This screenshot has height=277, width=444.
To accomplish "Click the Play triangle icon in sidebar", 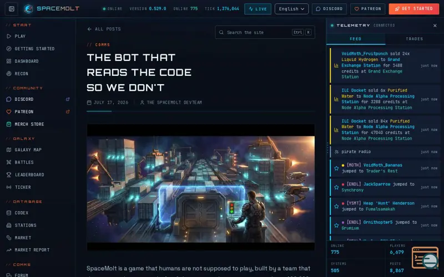I will (9, 36).
